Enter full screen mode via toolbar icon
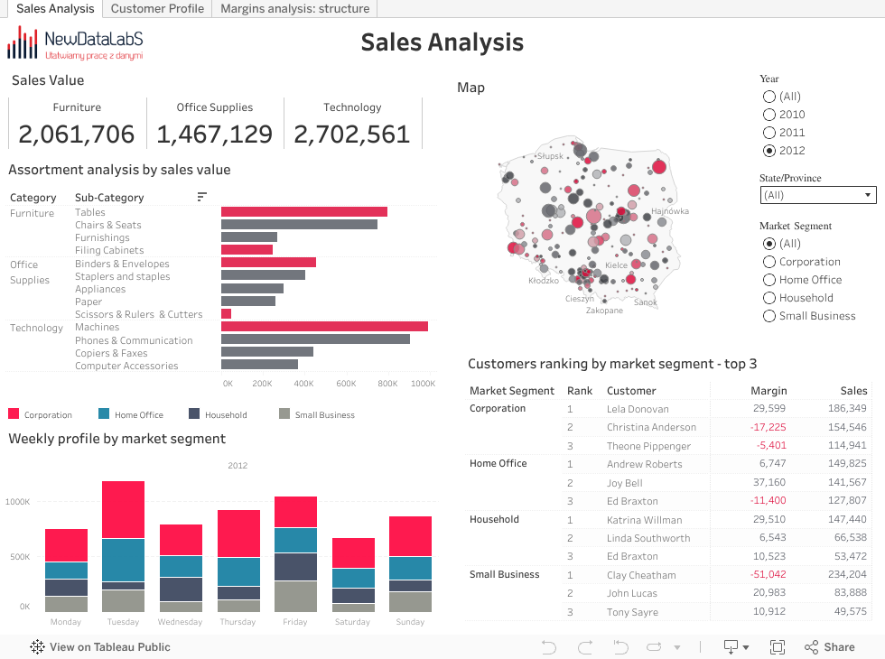This screenshot has width=885, height=659. tap(778, 647)
